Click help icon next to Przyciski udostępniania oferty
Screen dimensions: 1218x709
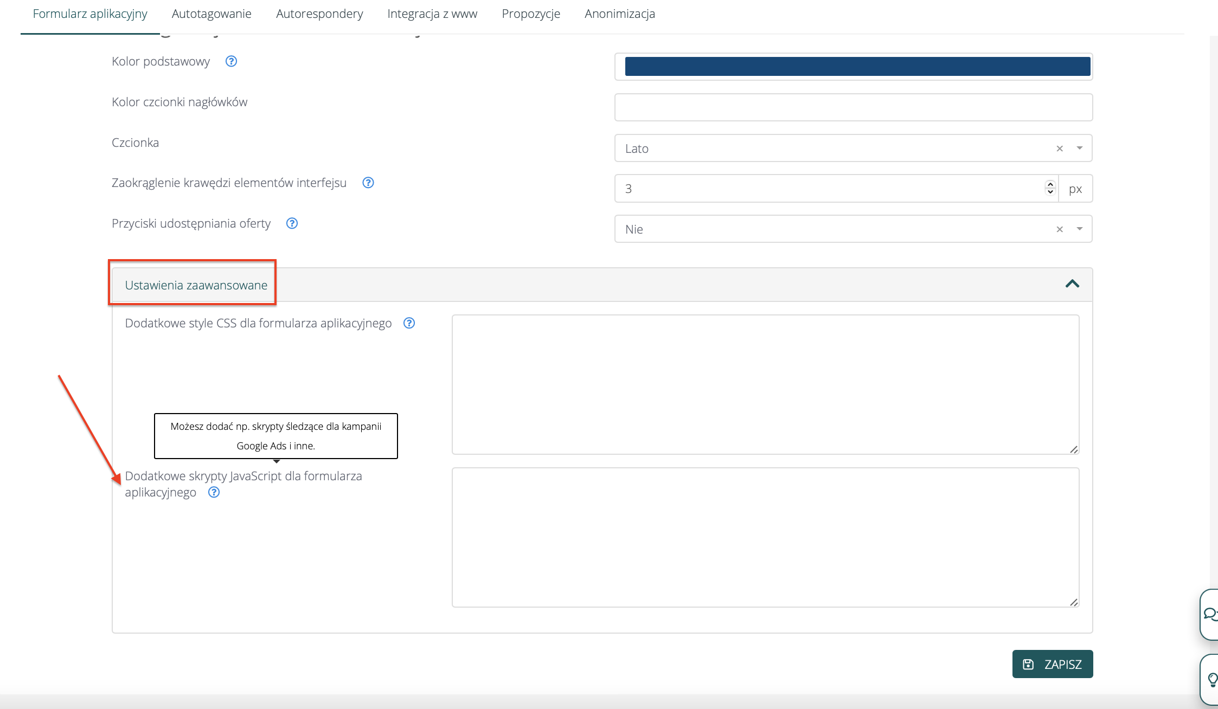[292, 223]
